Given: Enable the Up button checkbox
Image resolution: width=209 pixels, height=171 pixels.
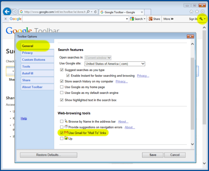Looking at the screenshot, I should tap(62, 139).
